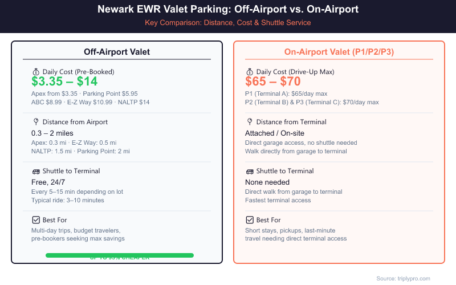Click the Key Comparison subtitle text
The image size is (456, 285).
228,23
